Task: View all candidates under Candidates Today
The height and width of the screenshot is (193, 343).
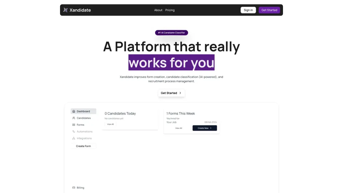Action: pyautogui.click(x=110, y=124)
